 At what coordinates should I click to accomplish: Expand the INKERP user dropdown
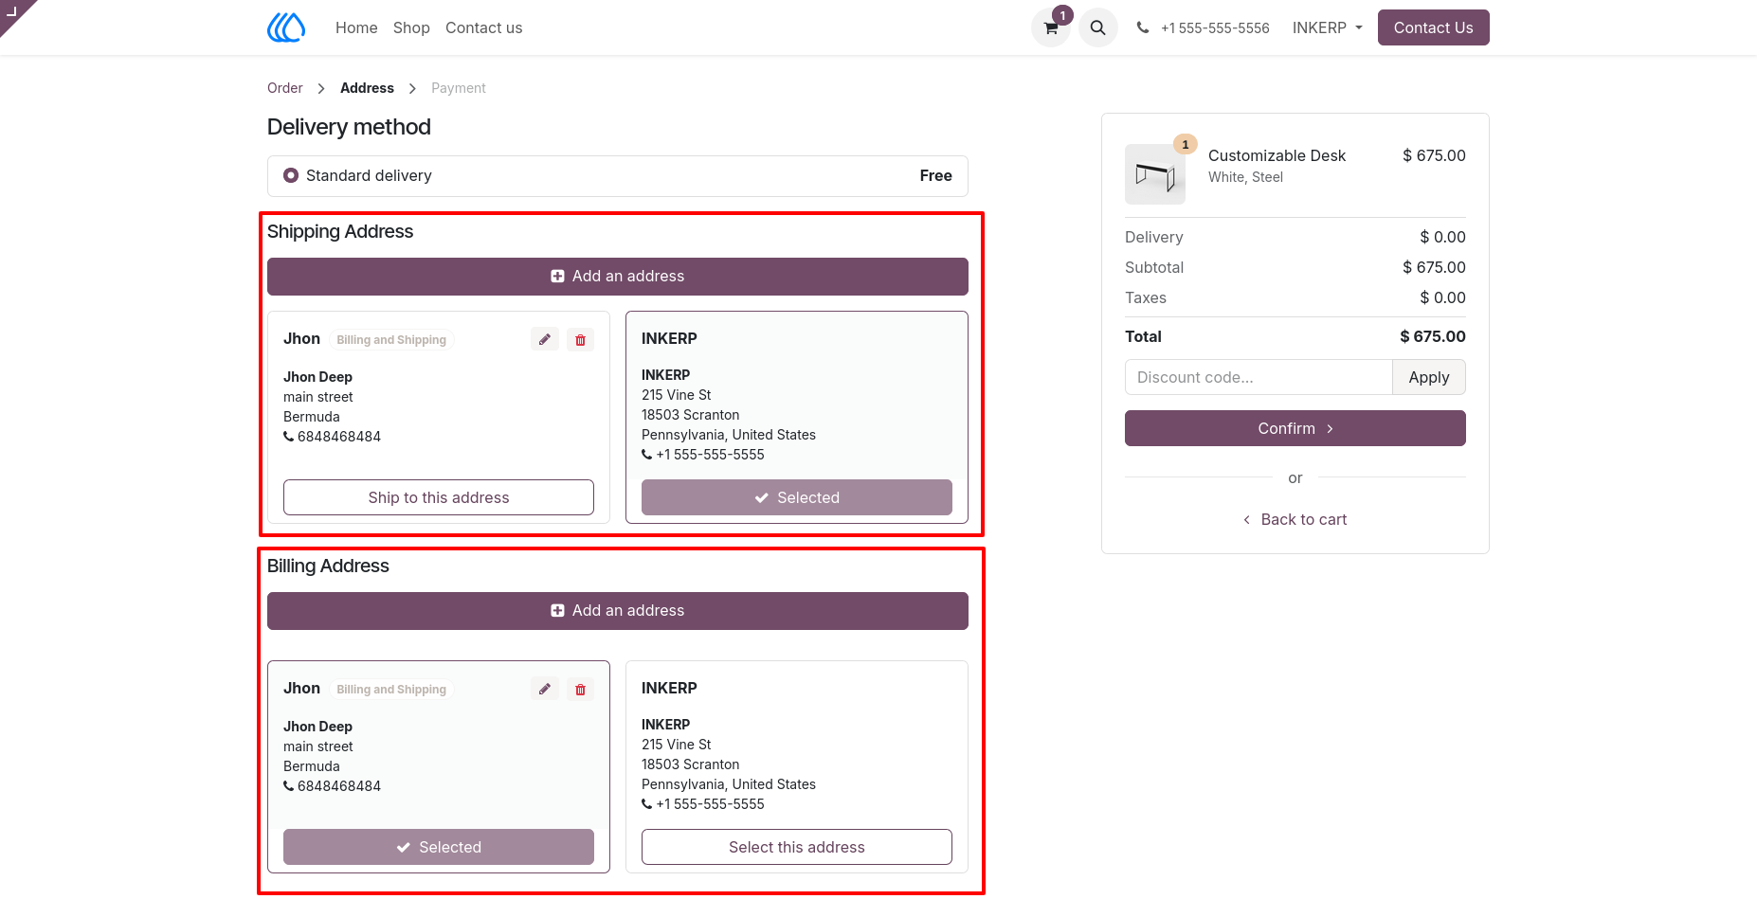click(x=1327, y=27)
